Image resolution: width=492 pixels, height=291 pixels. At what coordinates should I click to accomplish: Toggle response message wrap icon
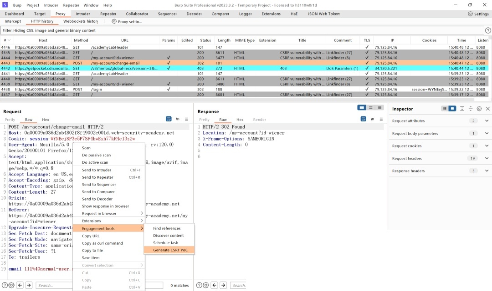[364, 119]
